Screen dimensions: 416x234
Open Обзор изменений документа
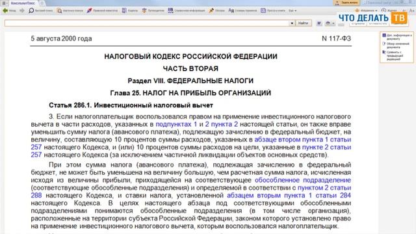pos(396,45)
